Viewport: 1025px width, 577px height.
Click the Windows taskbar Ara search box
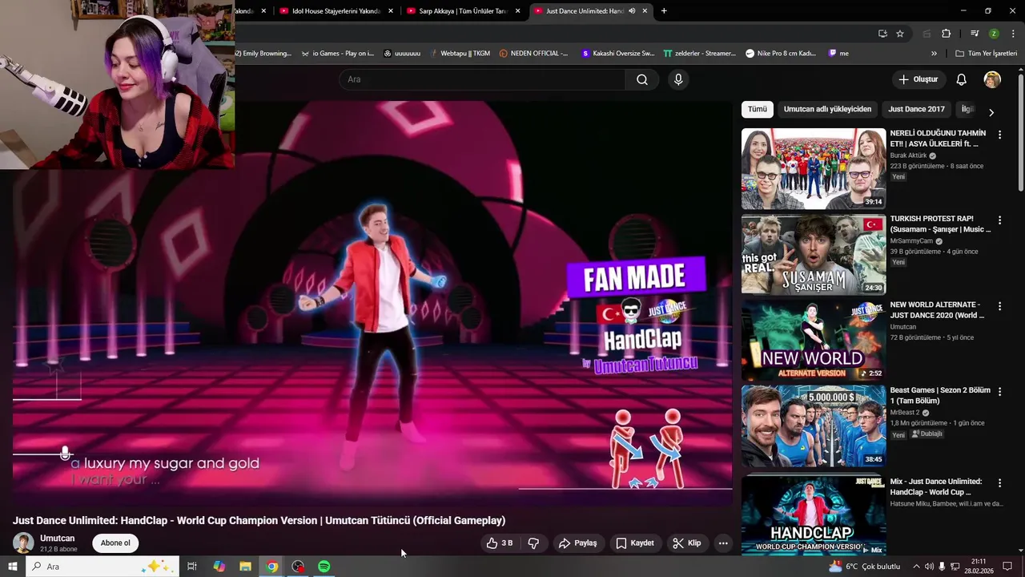point(102,567)
